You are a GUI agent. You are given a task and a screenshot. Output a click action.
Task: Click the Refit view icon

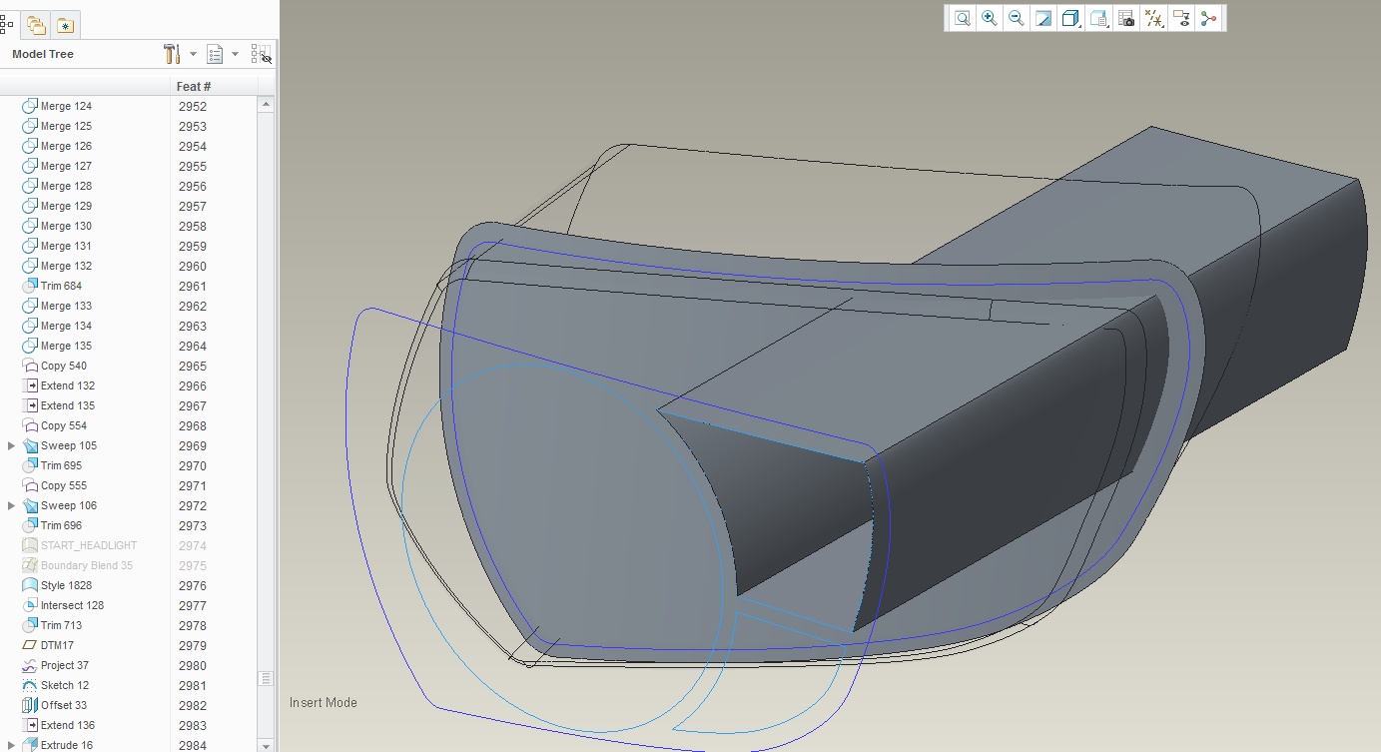[x=962, y=18]
